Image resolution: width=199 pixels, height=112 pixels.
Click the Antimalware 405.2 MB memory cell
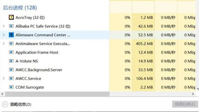coord(144,44)
